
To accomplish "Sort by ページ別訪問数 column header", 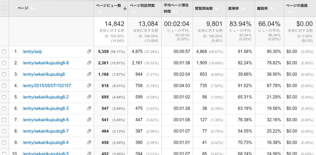I will (x=143, y=6).
